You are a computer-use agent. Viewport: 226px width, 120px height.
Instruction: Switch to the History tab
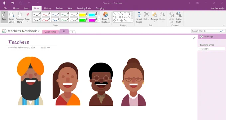click(x=48, y=8)
